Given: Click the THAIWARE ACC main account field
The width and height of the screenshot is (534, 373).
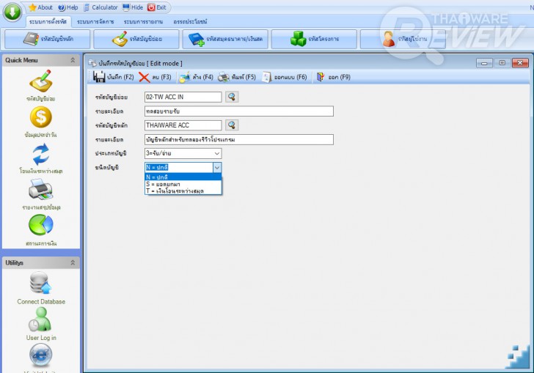Looking at the screenshot, I should [183, 125].
